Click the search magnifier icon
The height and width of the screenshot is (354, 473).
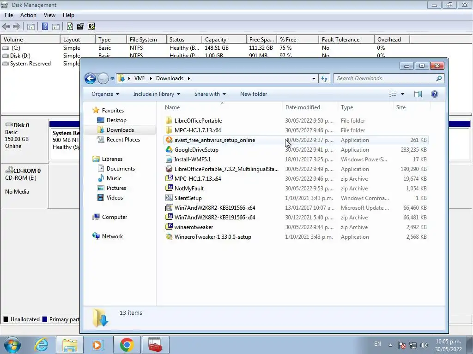pos(439,78)
